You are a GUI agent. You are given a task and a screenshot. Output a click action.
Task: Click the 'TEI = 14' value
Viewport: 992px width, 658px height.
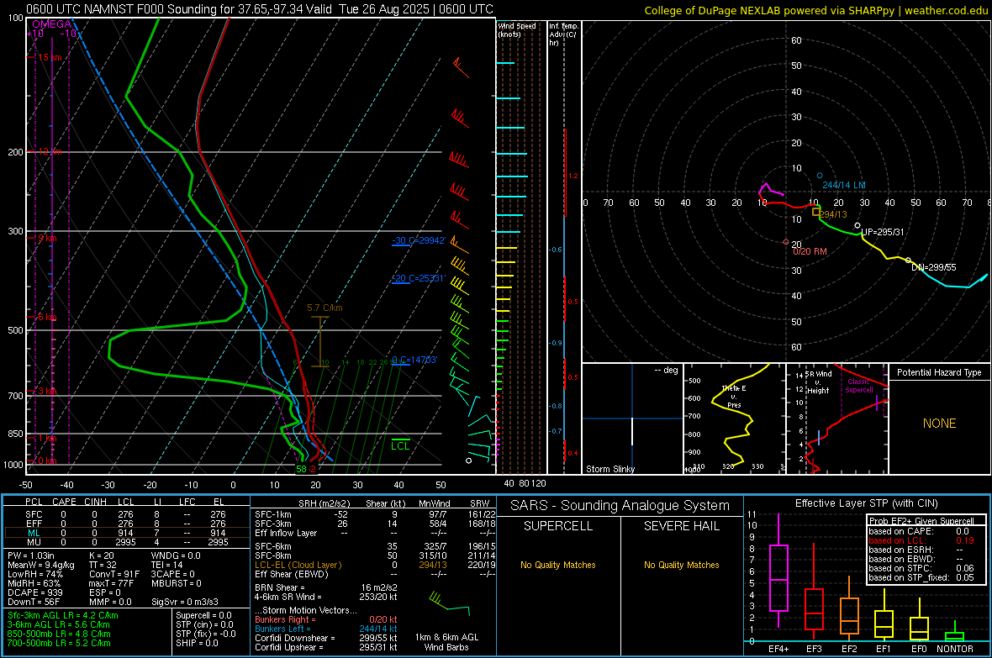[167, 565]
